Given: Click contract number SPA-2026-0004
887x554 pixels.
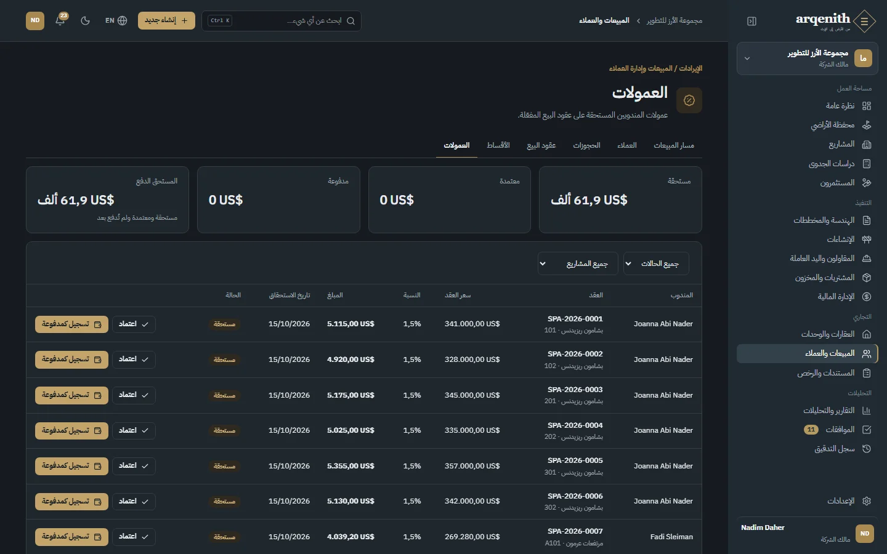Looking at the screenshot, I should [575, 425].
